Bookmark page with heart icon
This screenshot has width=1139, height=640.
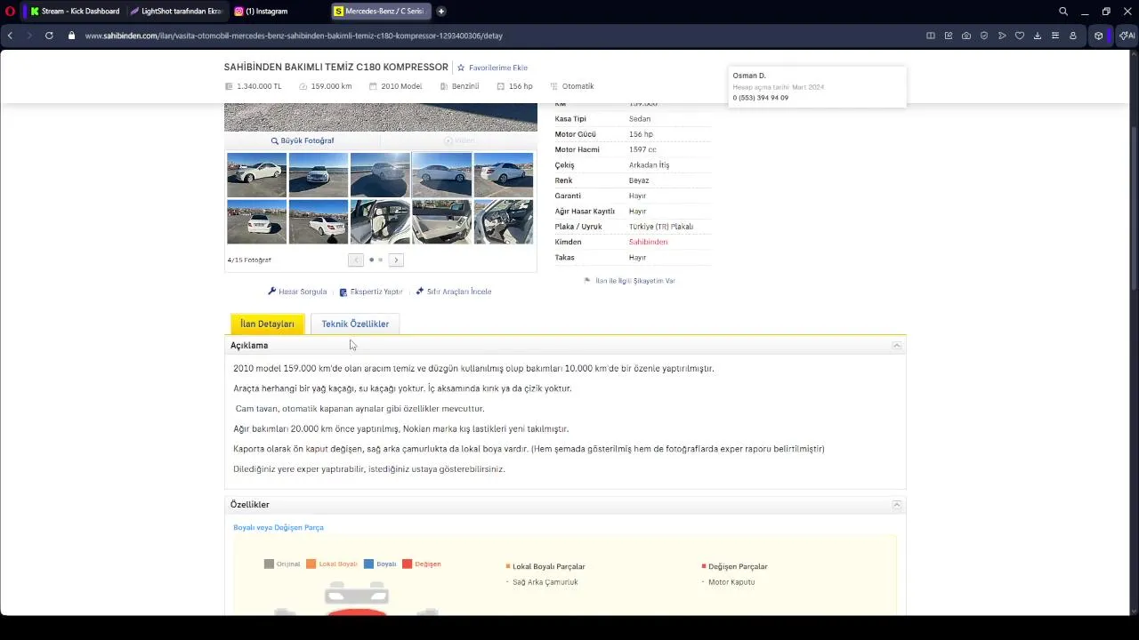pyautogui.click(x=1020, y=36)
